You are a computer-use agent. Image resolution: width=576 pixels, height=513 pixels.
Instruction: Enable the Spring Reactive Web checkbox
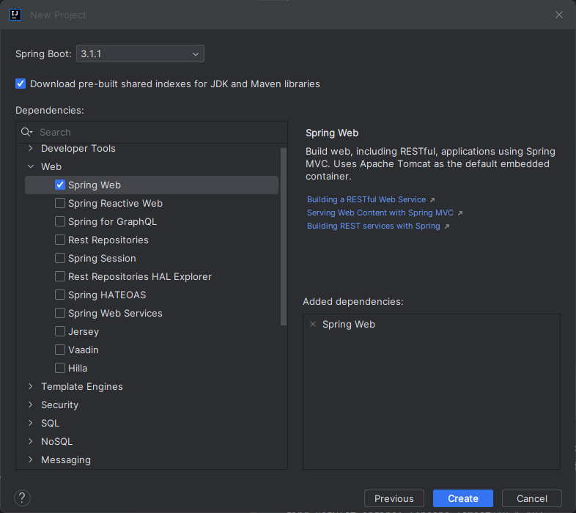point(60,203)
